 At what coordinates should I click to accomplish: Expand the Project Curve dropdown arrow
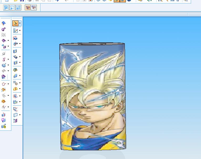[8, 65]
